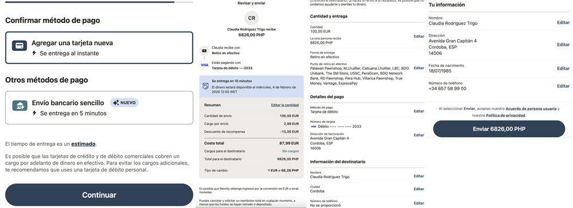Edit Dirección under Tu información

click(x=563, y=45)
